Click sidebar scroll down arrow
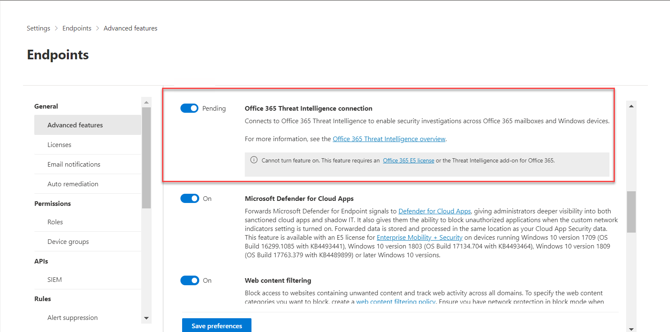The width and height of the screenshot is (670, 332). (x=146, y=318)
